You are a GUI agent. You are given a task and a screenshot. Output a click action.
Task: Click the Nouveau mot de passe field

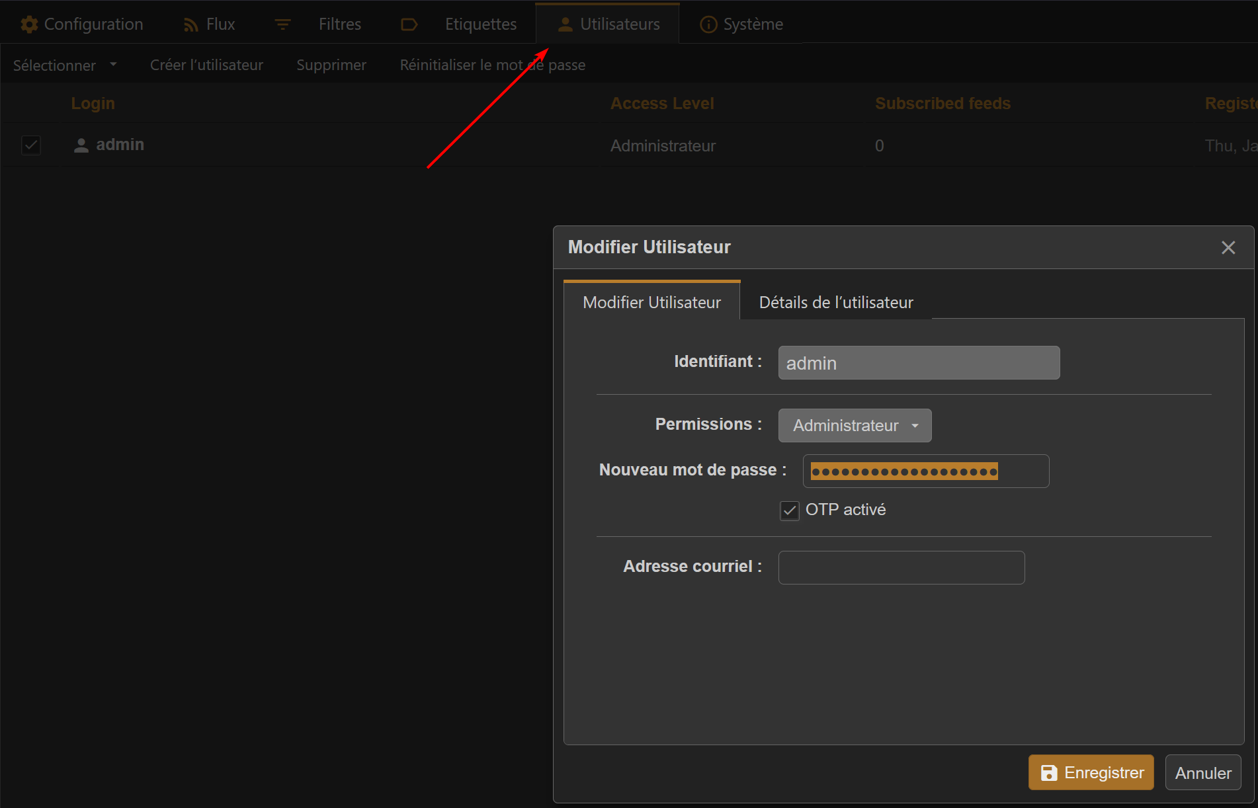click(925, 471)
